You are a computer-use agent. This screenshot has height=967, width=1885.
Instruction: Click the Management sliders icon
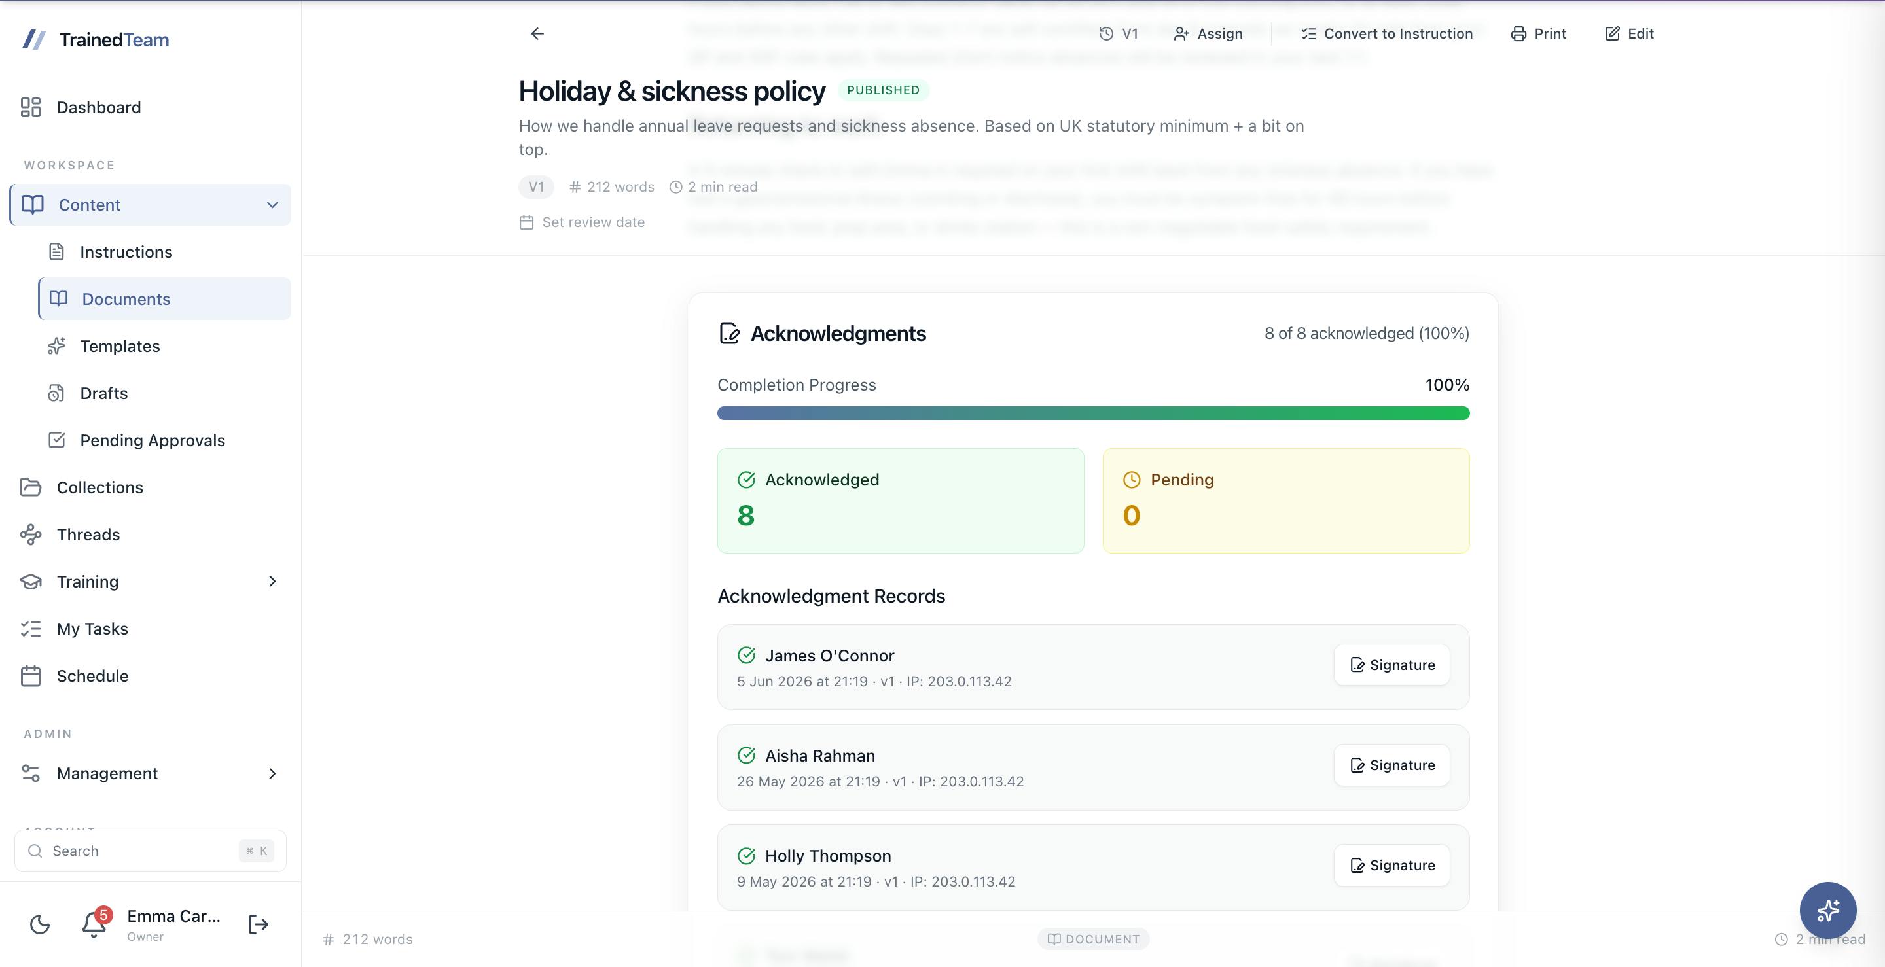tap(31, 774)
